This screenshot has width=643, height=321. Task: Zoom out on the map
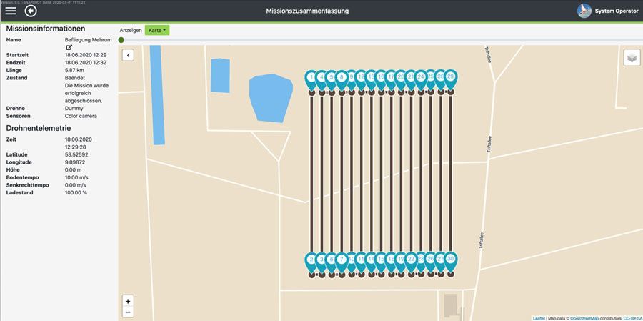pyautogui.click(x=128, y=312)
